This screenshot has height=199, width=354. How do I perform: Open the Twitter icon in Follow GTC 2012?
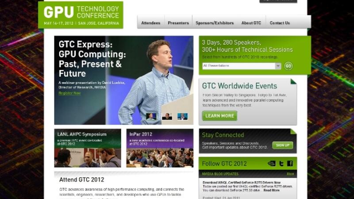tap(281, 164)
